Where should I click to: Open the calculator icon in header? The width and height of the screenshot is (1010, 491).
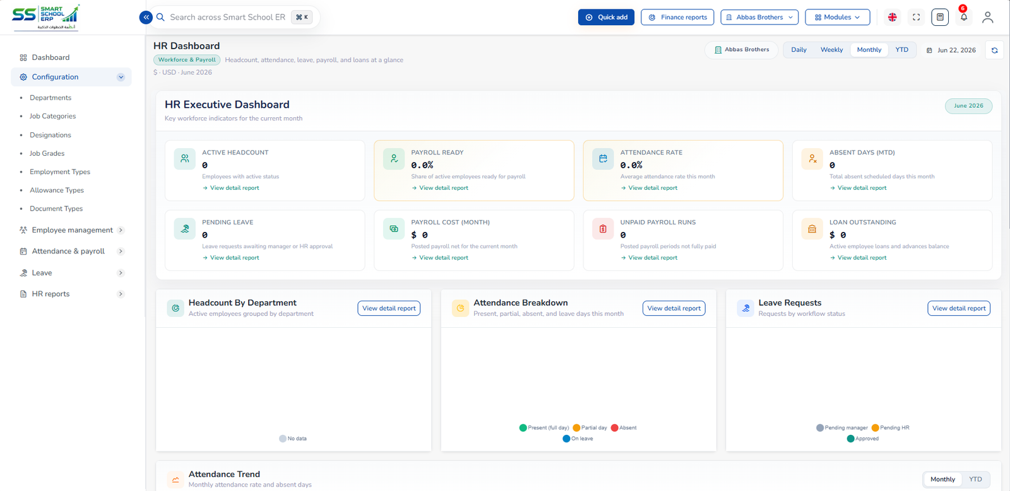pos(940,17)
